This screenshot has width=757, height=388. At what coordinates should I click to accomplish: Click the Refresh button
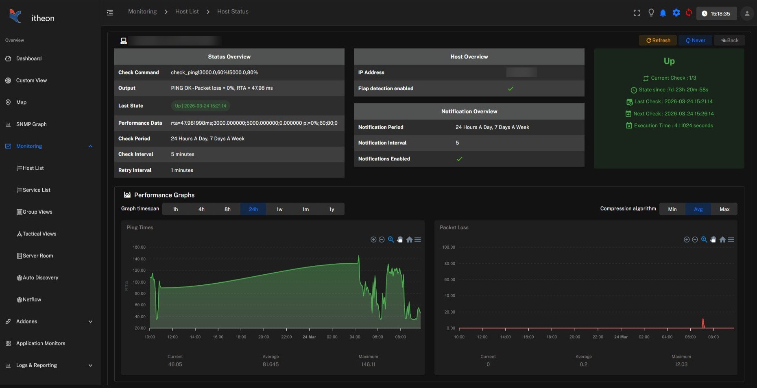(x=658, y=40)
